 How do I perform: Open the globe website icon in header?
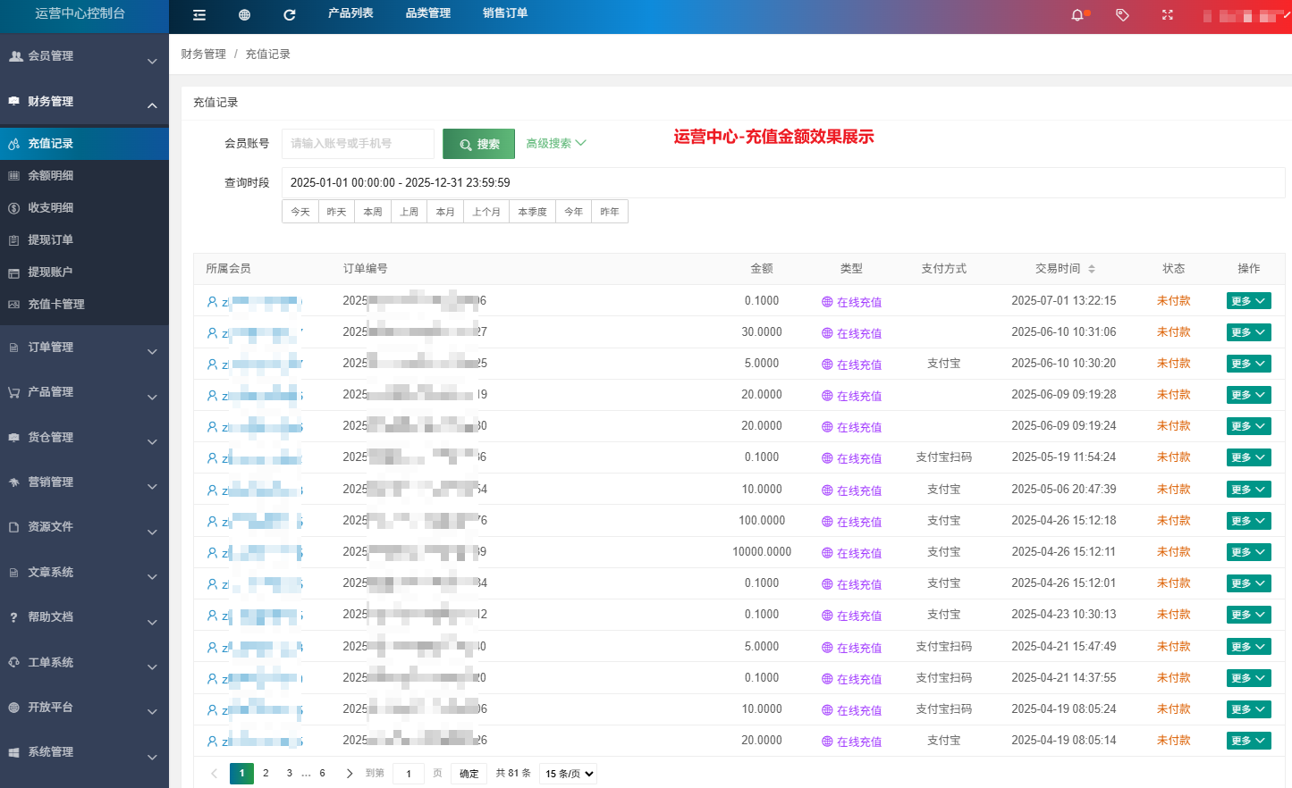coord(244,14)
